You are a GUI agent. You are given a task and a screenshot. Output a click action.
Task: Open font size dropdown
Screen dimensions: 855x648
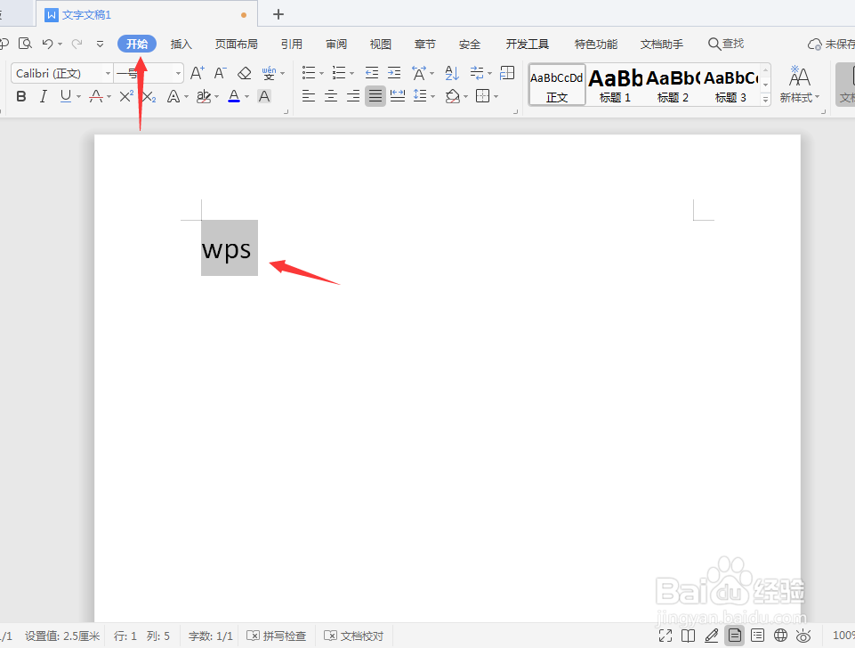[178, 73]
